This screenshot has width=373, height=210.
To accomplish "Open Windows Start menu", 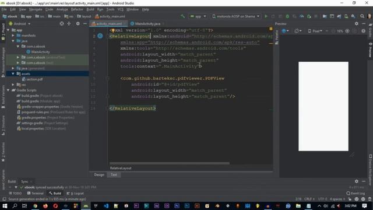I will (x=5, y=206).
